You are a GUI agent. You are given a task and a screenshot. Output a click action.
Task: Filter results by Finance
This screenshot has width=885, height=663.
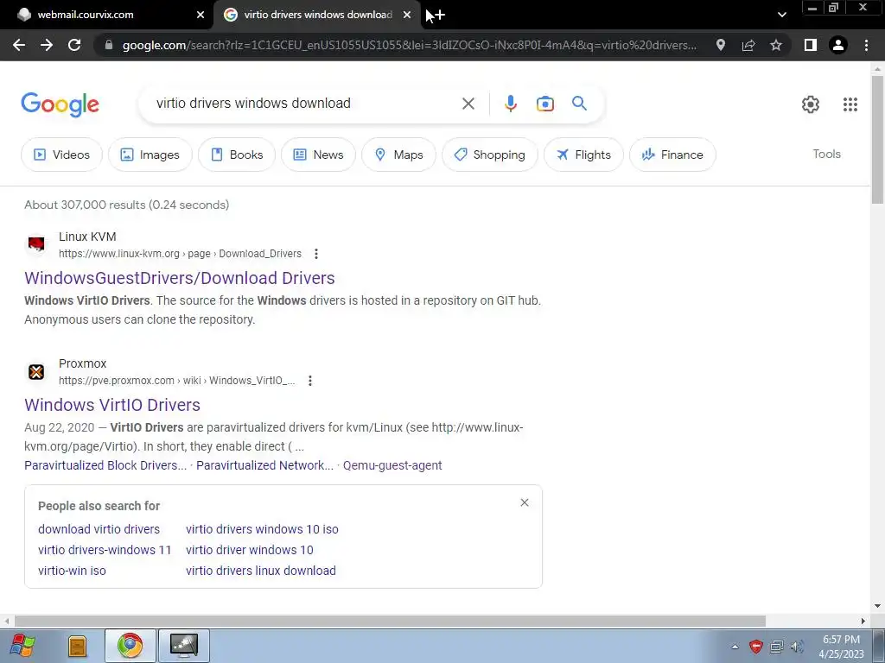tap(672, 155)
